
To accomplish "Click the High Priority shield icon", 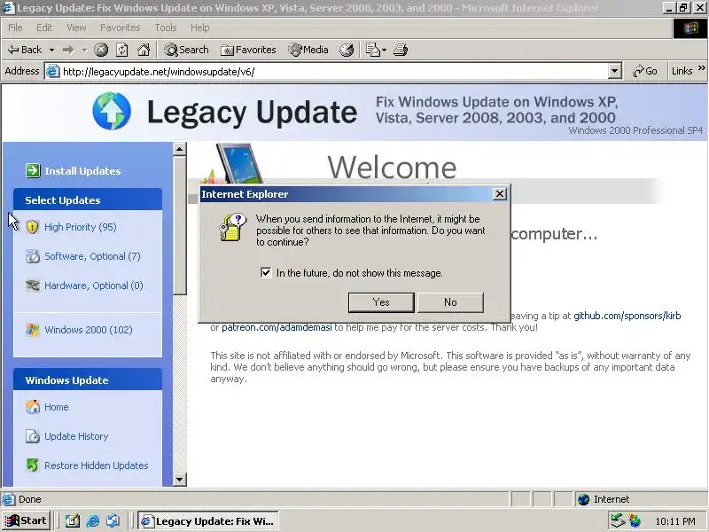I will pos(32,227).
